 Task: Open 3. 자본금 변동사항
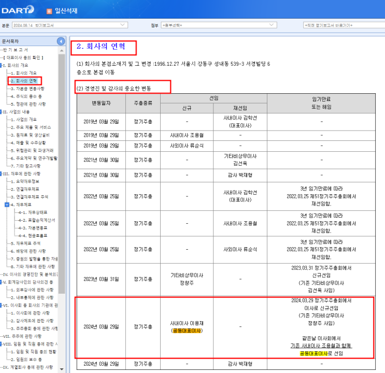[x=27, y=89]
